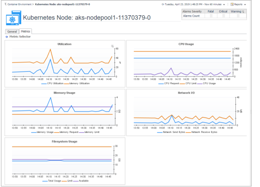Click the Network I/O chart title
Screen dimensions: 260x187
[186, 93]
